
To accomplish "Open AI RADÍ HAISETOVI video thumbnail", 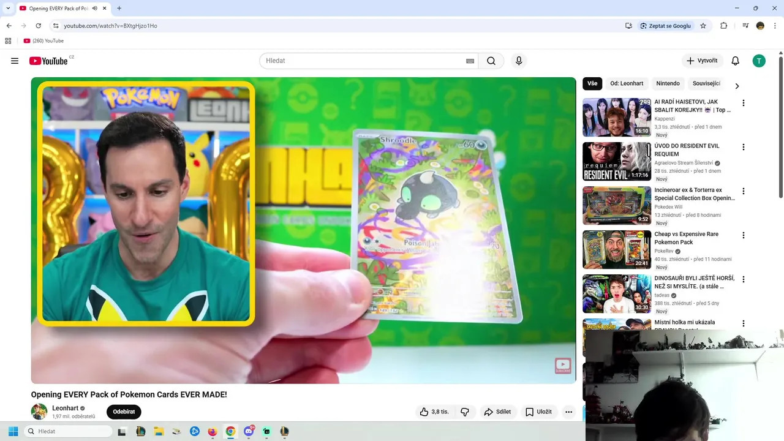I will [x=617, y=117].
